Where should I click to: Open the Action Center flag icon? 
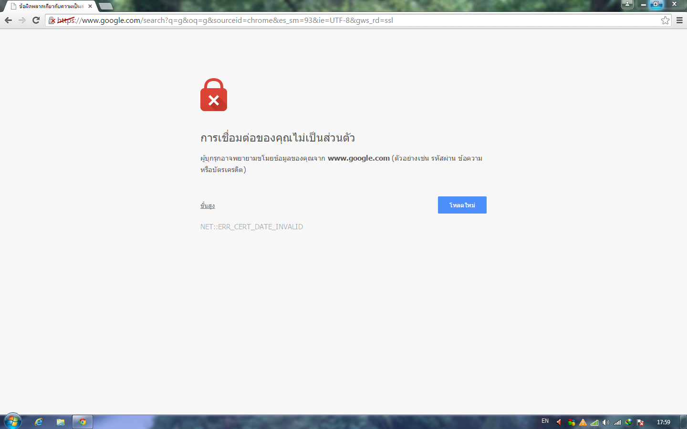click(x=641, y=422)
